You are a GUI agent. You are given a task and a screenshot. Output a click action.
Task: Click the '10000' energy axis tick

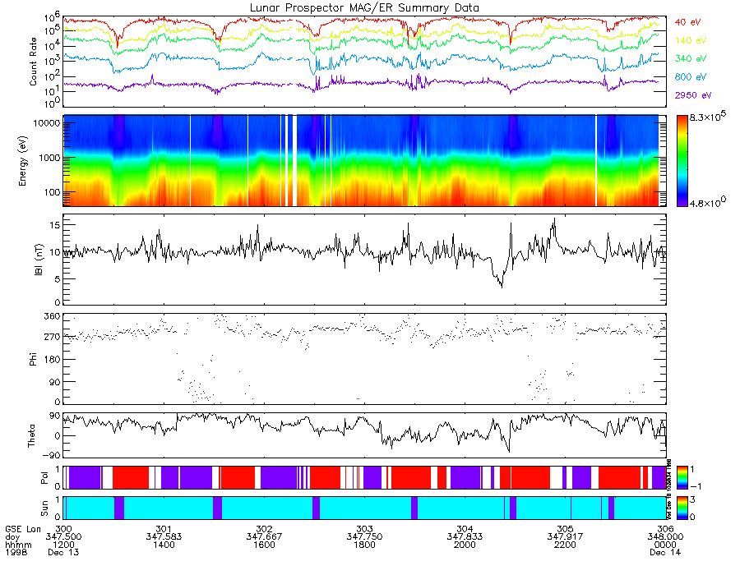tap(46, 123)
